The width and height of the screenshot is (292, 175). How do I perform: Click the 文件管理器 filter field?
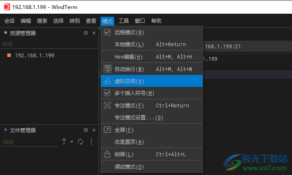[x=30, y=142]
